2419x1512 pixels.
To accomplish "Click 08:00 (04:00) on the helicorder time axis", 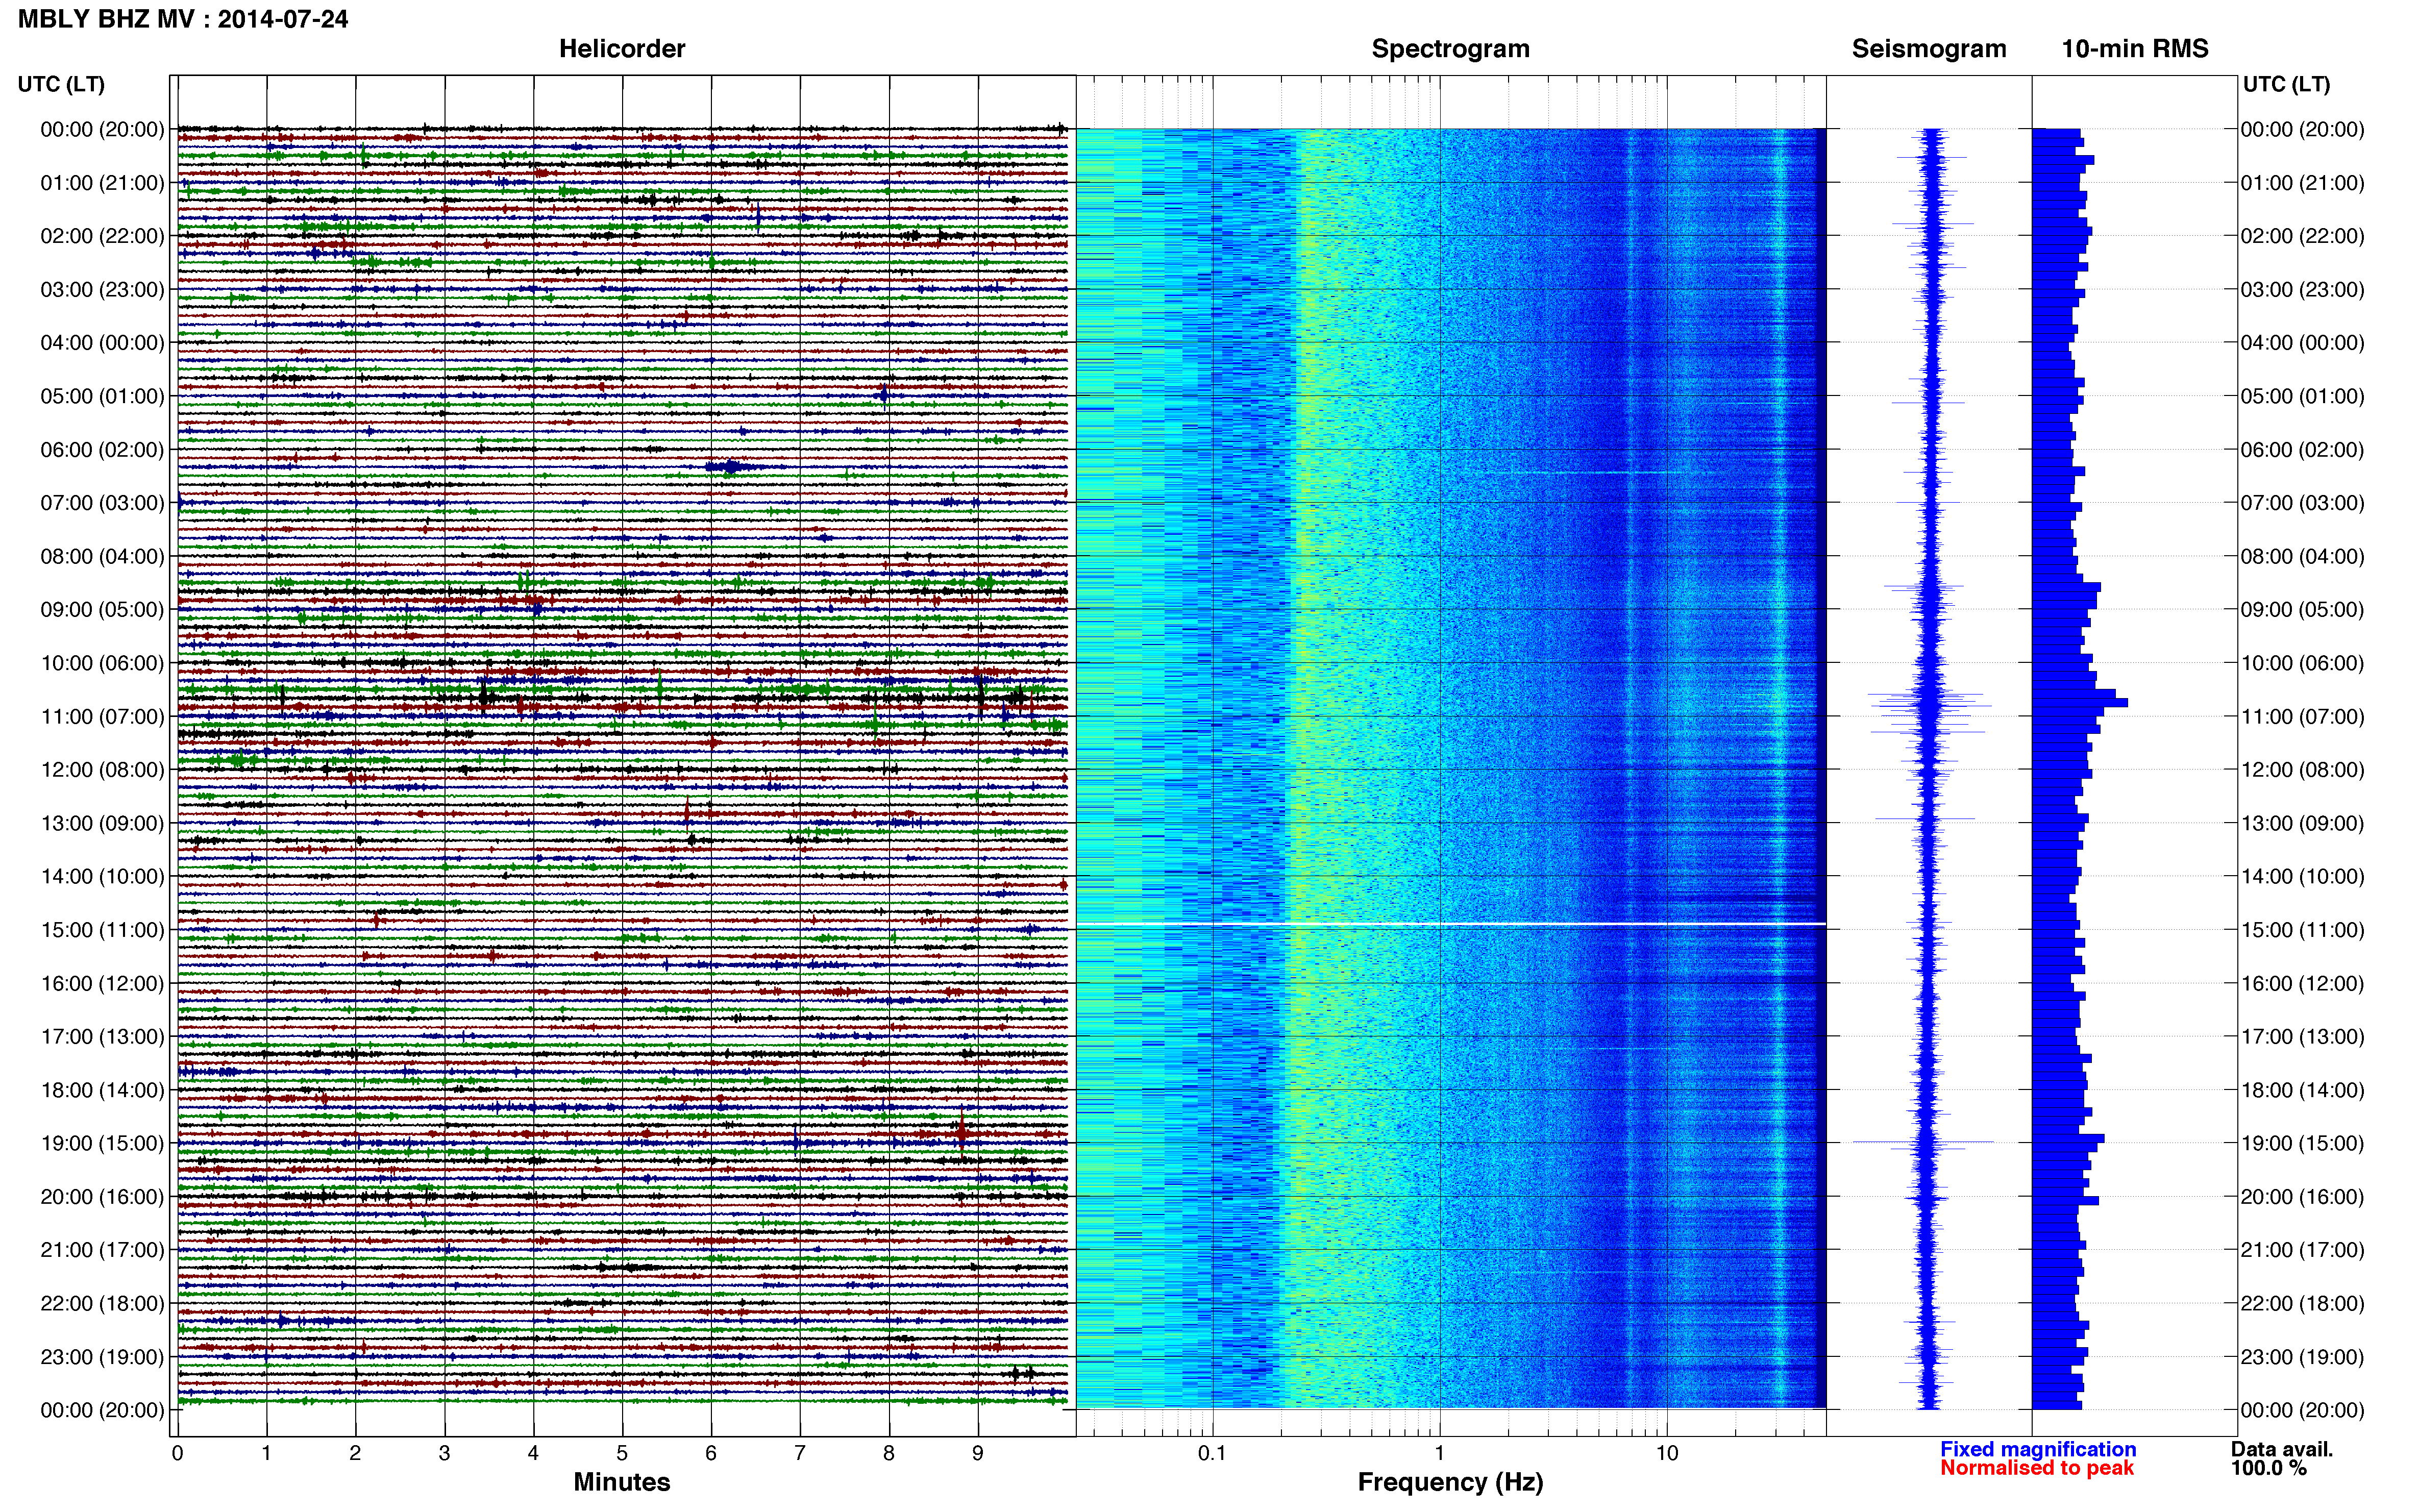I will coord(102,556).
